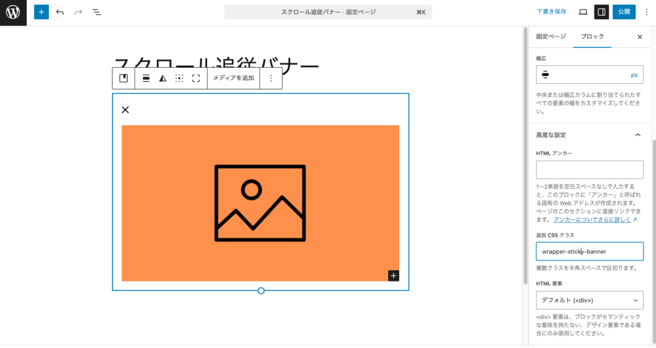Open the document overview list view
The image size is (656, 348).
[97, 12]
